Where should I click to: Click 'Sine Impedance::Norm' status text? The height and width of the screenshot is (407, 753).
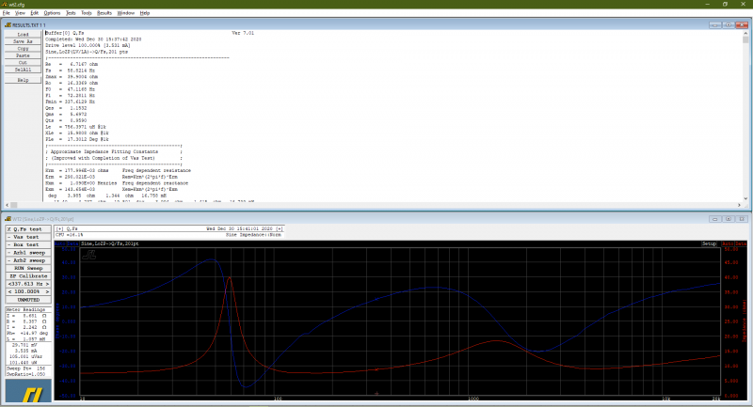pos(254,235)
